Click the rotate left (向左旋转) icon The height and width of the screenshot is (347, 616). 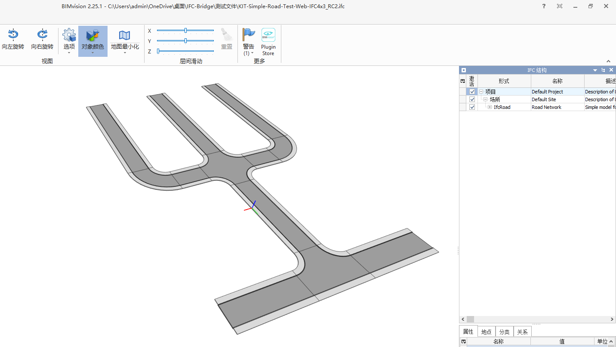coord(13,34)
